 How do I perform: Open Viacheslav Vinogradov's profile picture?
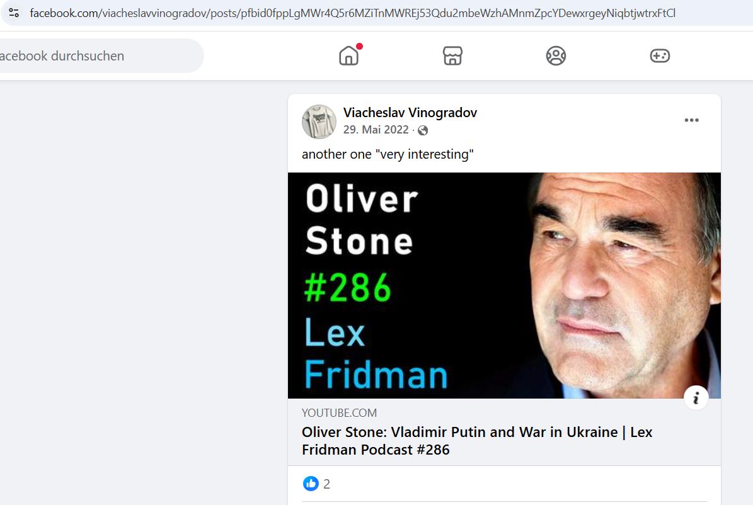pos(319,122)
